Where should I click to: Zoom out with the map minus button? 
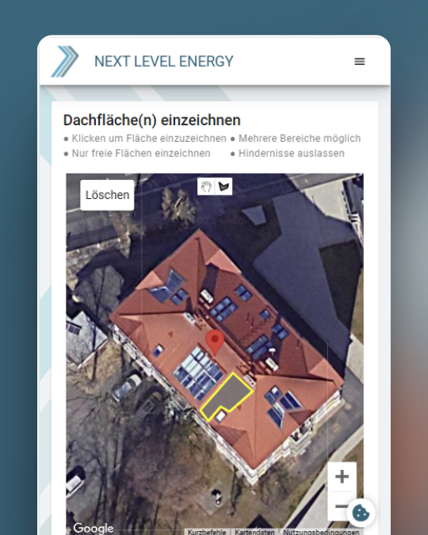coord(340,506)
